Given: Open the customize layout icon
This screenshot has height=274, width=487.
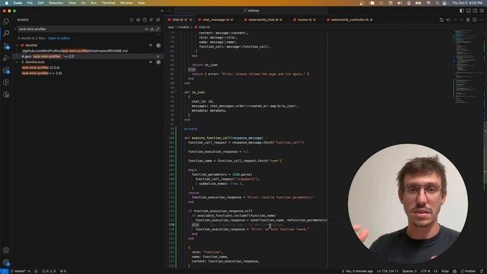Looking at the screenshot, I should 482,11.
